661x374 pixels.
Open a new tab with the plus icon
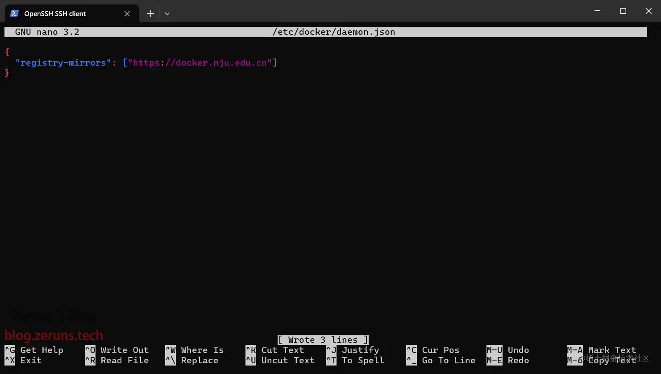150,13
